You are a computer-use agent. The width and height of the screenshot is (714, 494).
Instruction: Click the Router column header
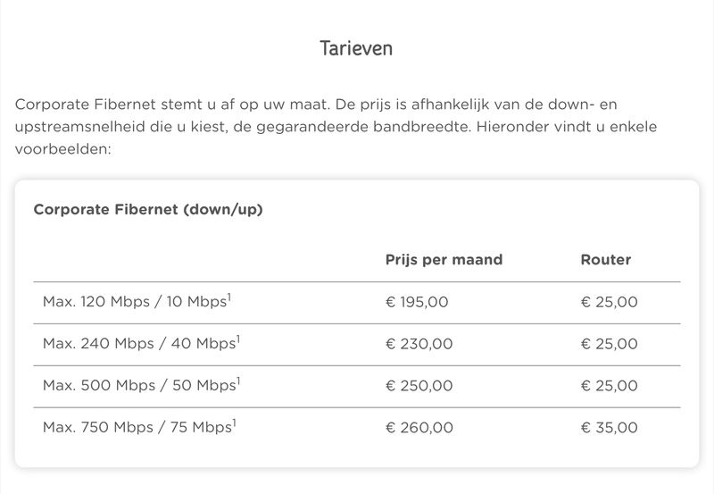pos(606,259)
